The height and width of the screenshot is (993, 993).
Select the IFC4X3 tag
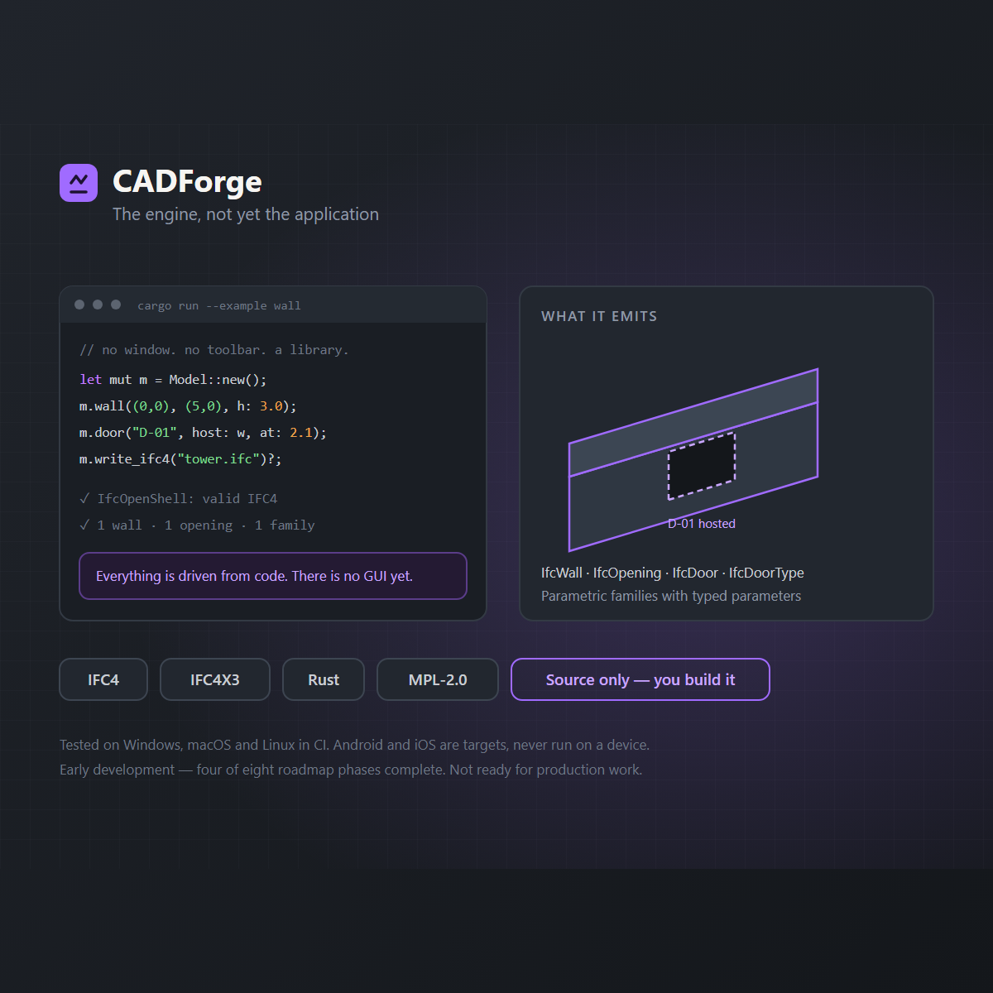coord(215,679)
